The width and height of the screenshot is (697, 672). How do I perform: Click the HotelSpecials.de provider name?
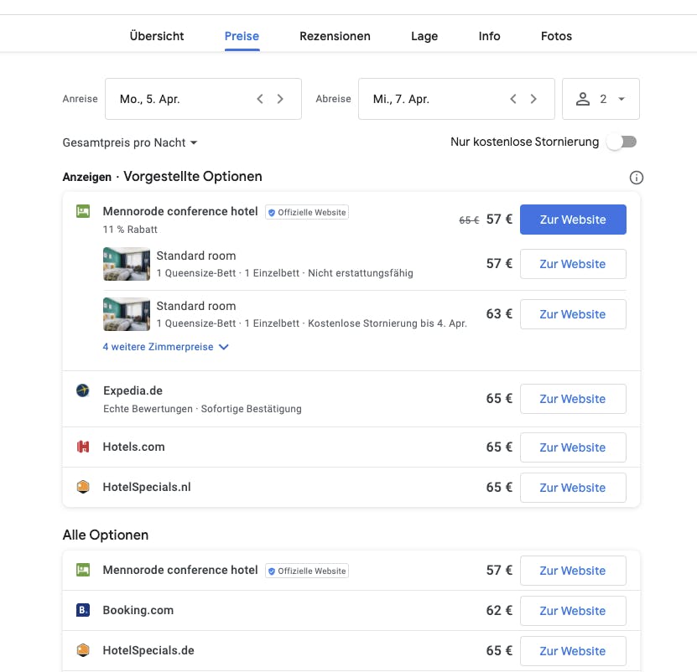148,651
